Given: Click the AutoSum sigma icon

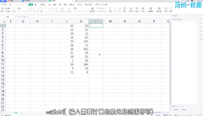Looking at the screenshot, I should pyautogui.click(x=110, y=9).
